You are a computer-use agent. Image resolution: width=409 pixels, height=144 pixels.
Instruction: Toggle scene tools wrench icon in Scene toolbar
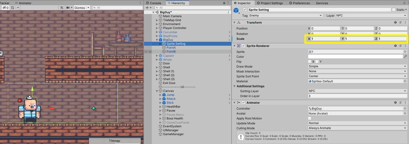[x=61, y=8]
